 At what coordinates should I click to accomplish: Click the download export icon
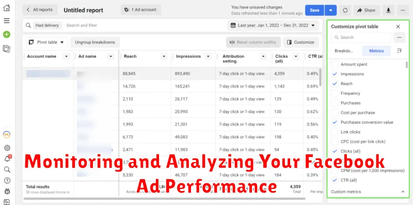point(388,10)
